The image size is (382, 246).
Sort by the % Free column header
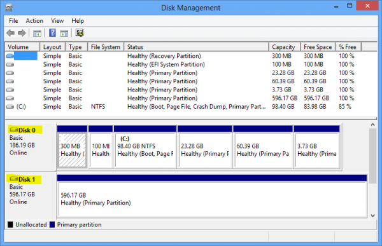(348, 46)
